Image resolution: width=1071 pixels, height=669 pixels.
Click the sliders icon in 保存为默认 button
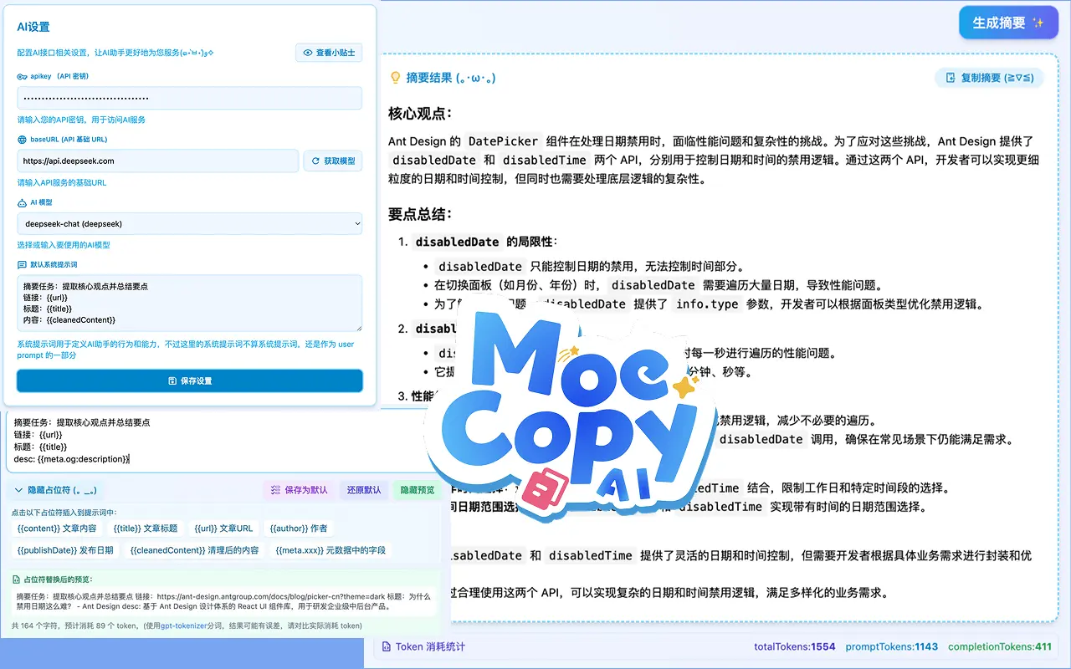[x=274, y=491]
